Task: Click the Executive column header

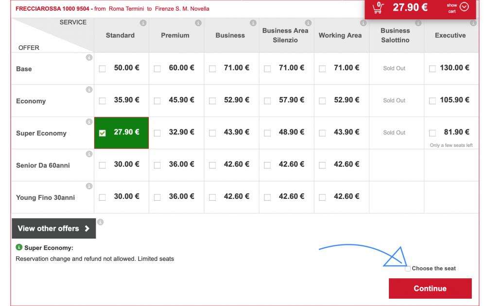Action: (x=450, y=35)
